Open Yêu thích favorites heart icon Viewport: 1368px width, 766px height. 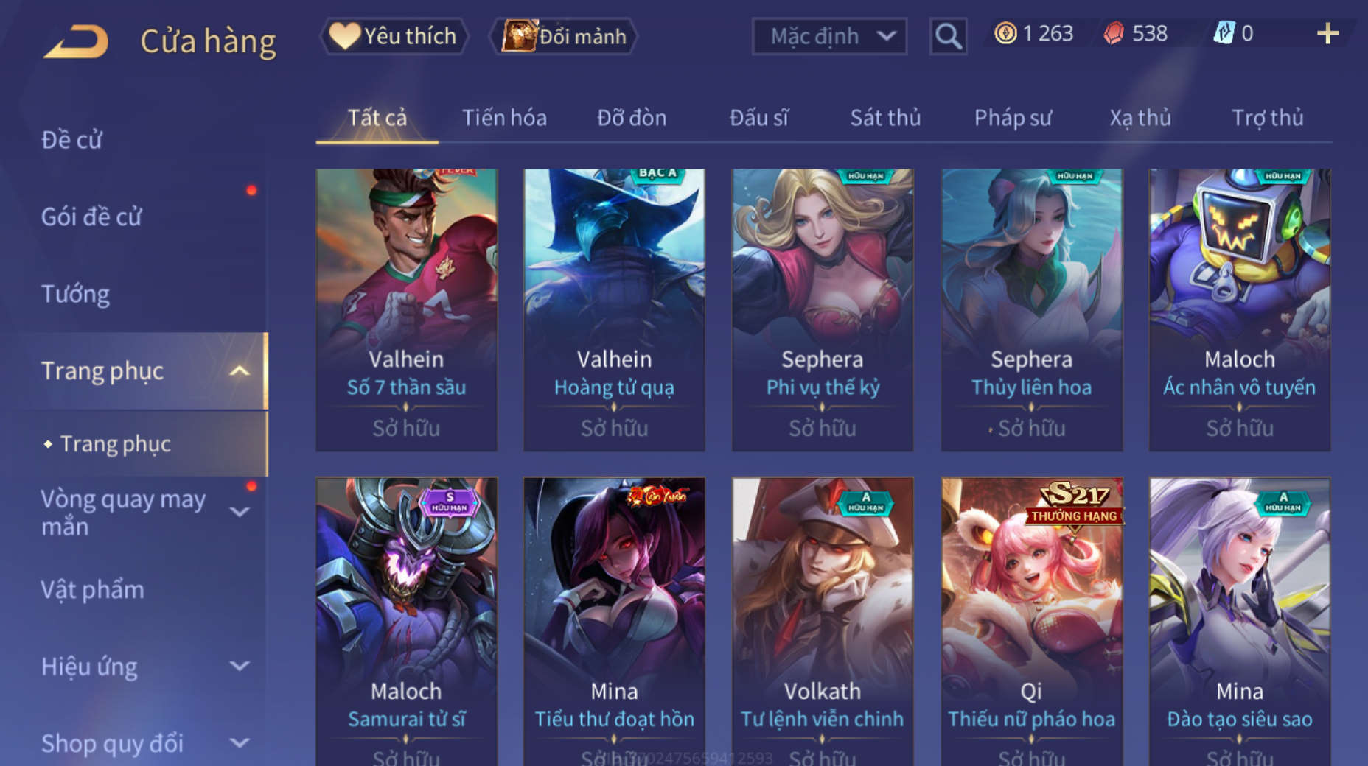[x=344, y=35]
